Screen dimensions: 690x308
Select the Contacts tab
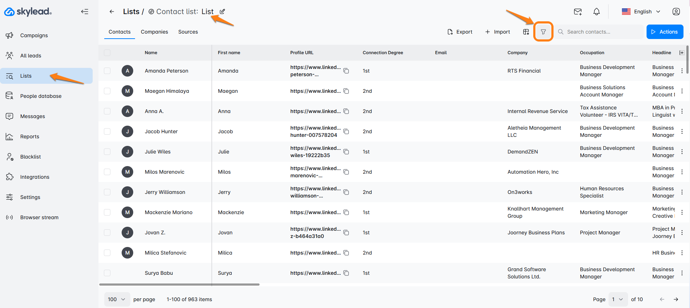click(x=119, y=32)
